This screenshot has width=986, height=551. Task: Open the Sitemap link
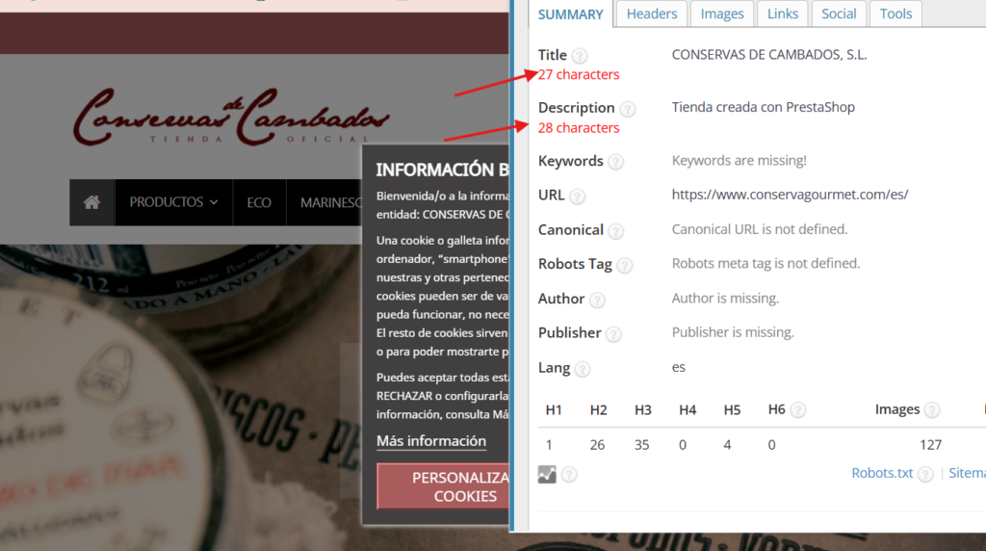[967, 473]
